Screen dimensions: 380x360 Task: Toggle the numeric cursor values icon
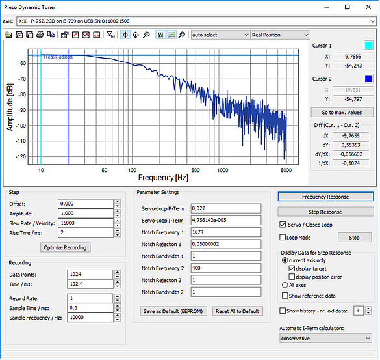click(160, 35)
